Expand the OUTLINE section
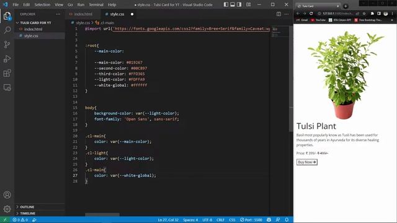Viewport: 397px width, 223px height. point(27,207)
